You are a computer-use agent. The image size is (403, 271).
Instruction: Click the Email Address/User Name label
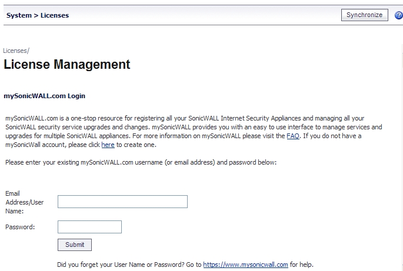[25, 202]
